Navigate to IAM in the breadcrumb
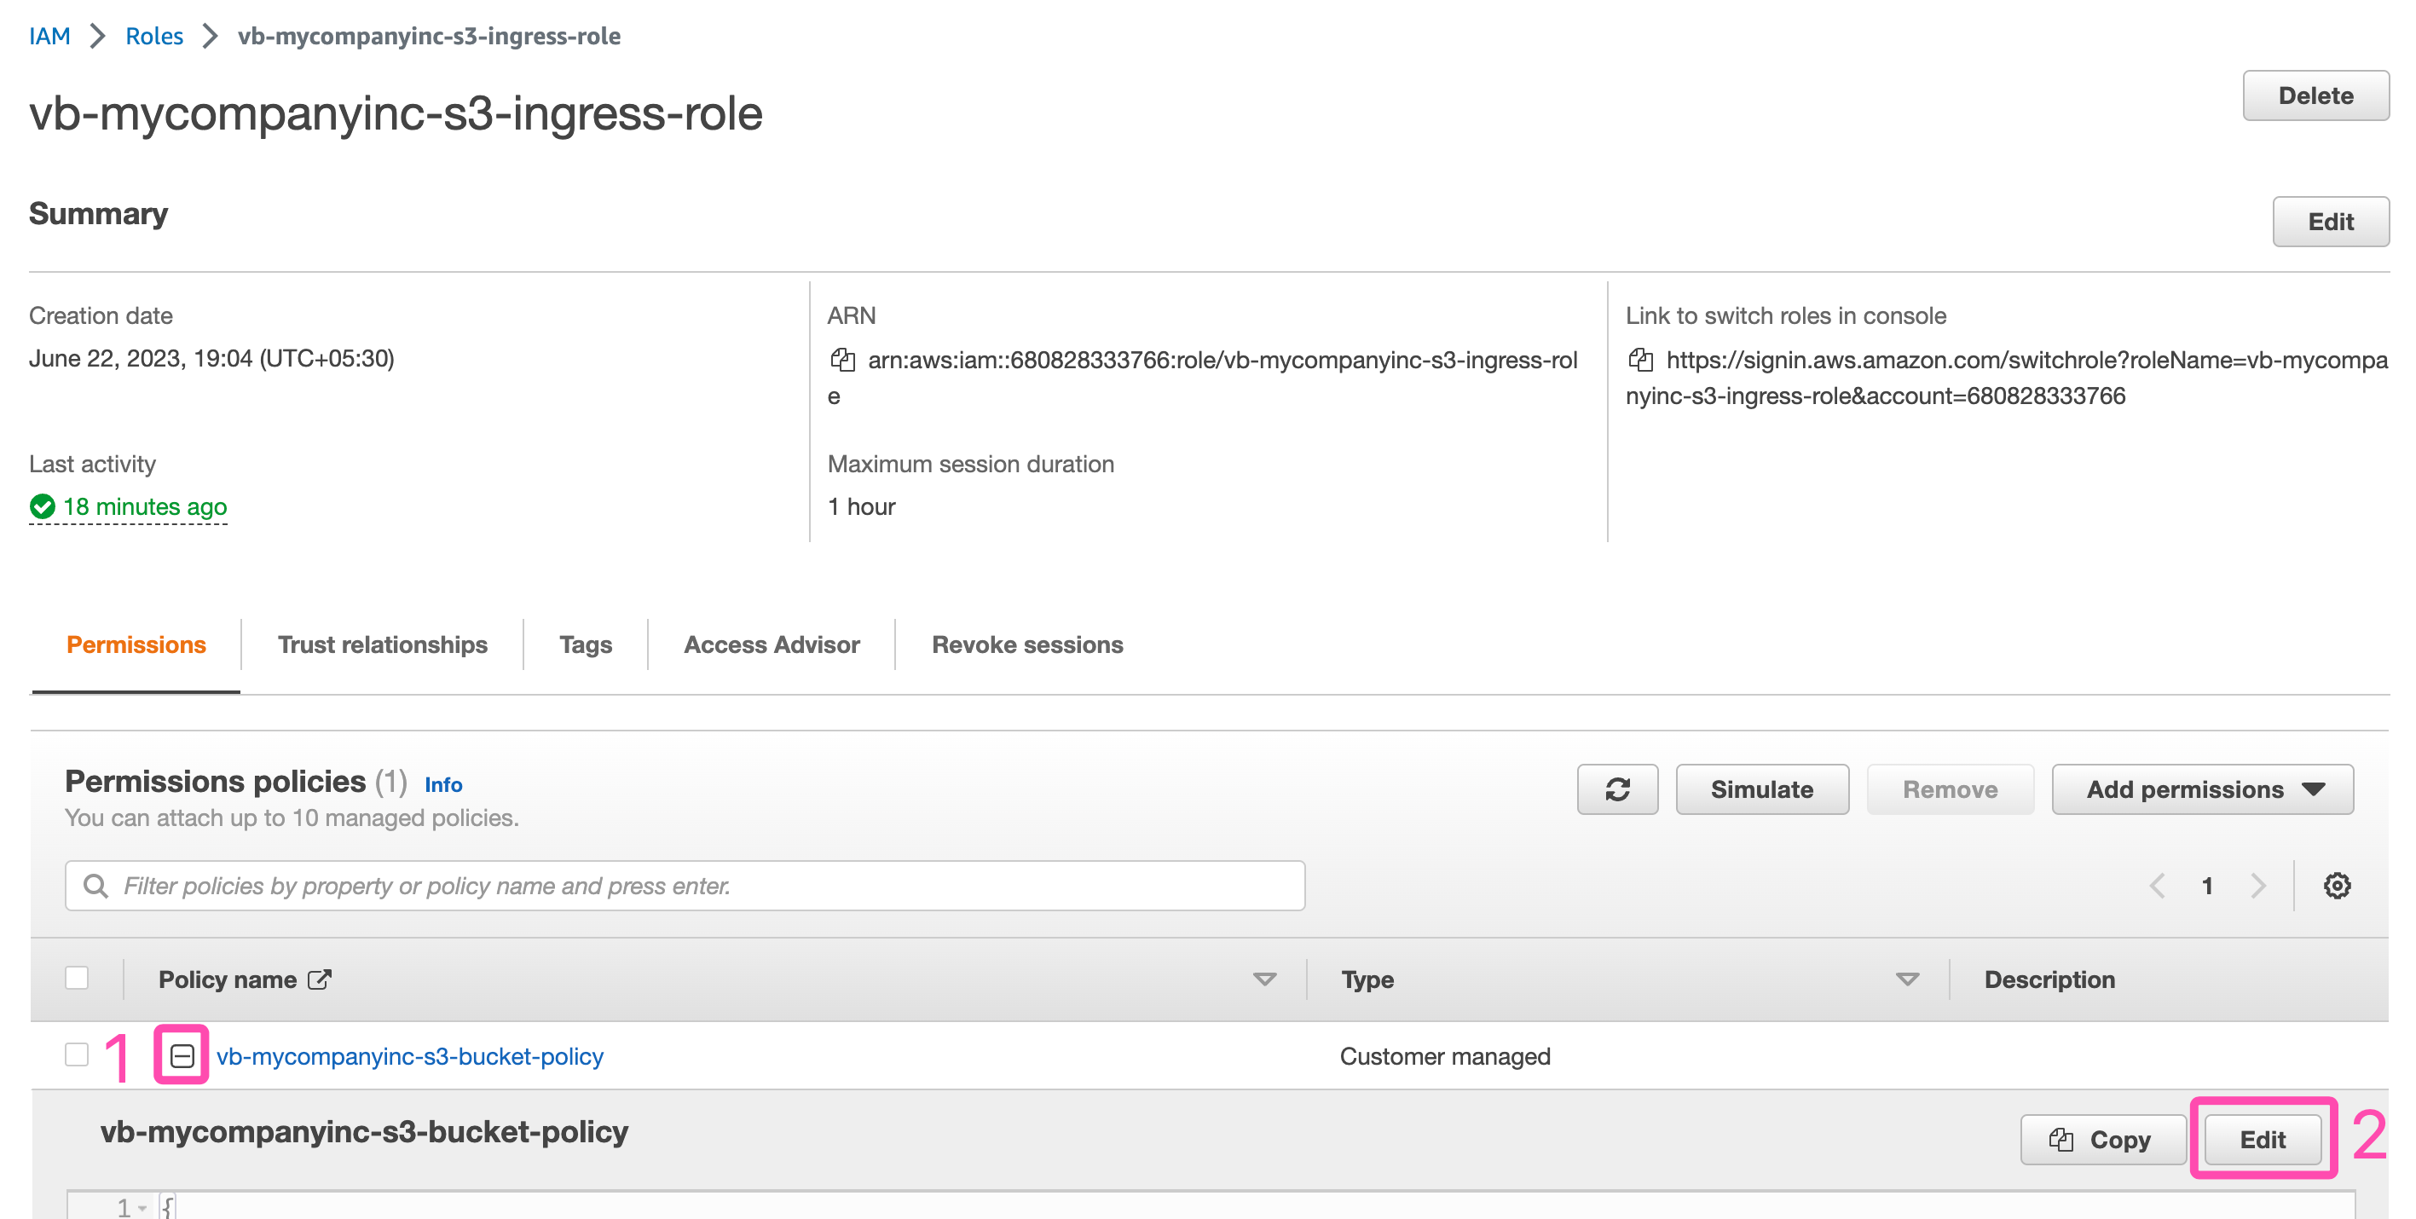 click(x=49, y=36)
